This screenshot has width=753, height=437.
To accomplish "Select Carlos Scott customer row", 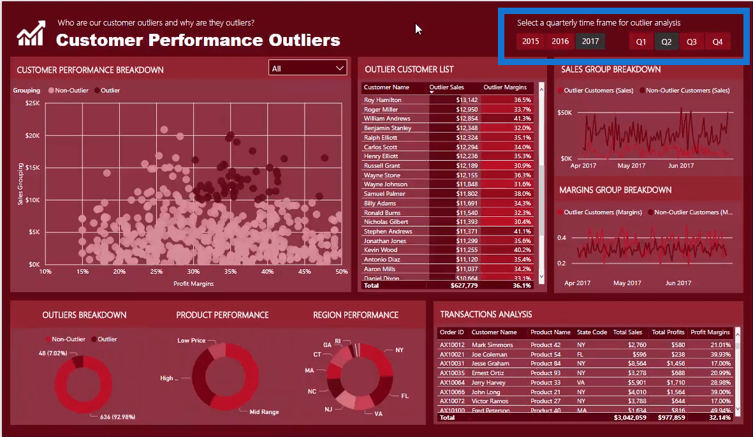I will [x=448, y=147].
